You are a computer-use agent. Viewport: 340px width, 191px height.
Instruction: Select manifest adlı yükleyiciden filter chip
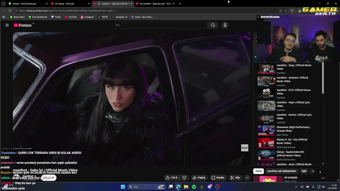282,171
